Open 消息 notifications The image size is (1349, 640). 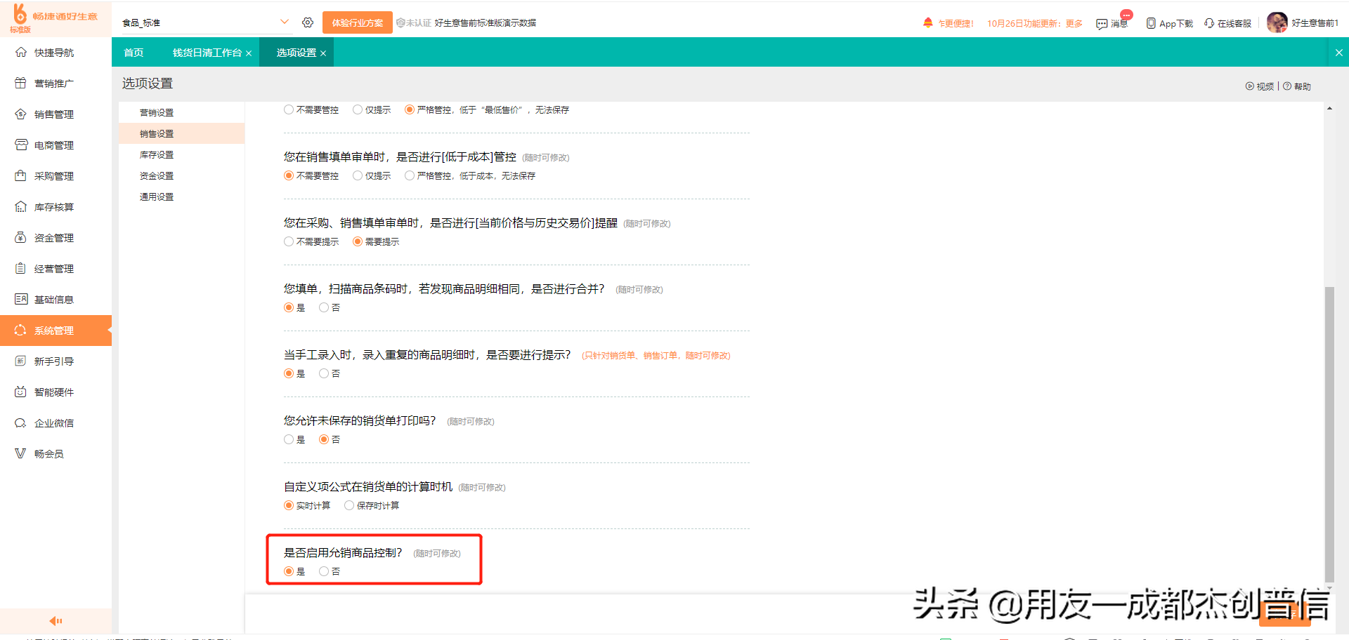1118,22
